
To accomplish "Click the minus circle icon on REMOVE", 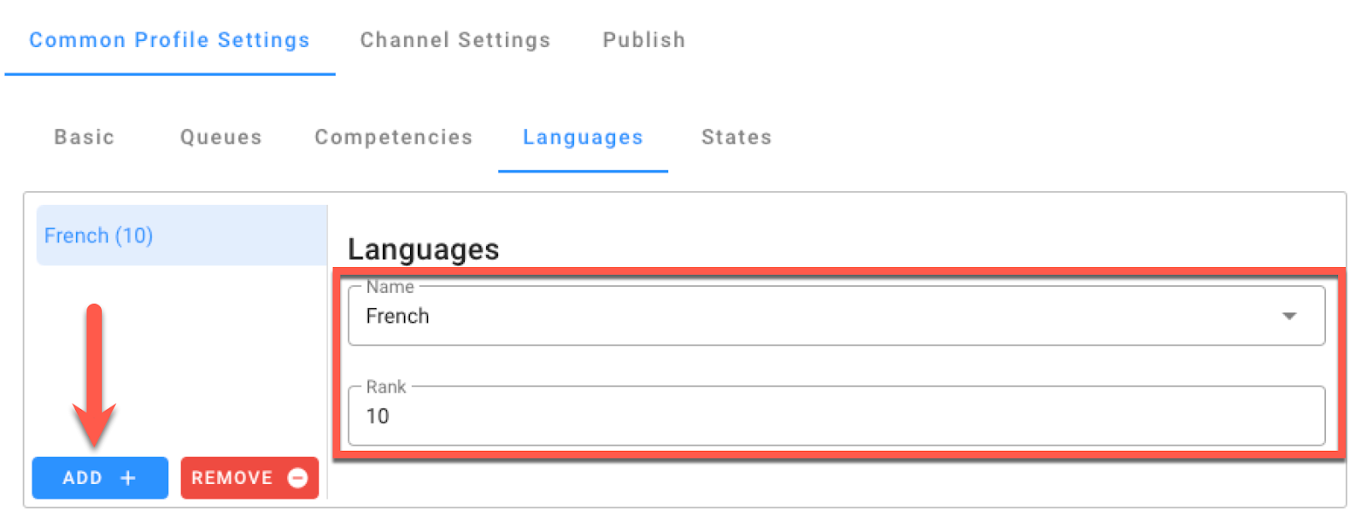I will pos(297,478).
